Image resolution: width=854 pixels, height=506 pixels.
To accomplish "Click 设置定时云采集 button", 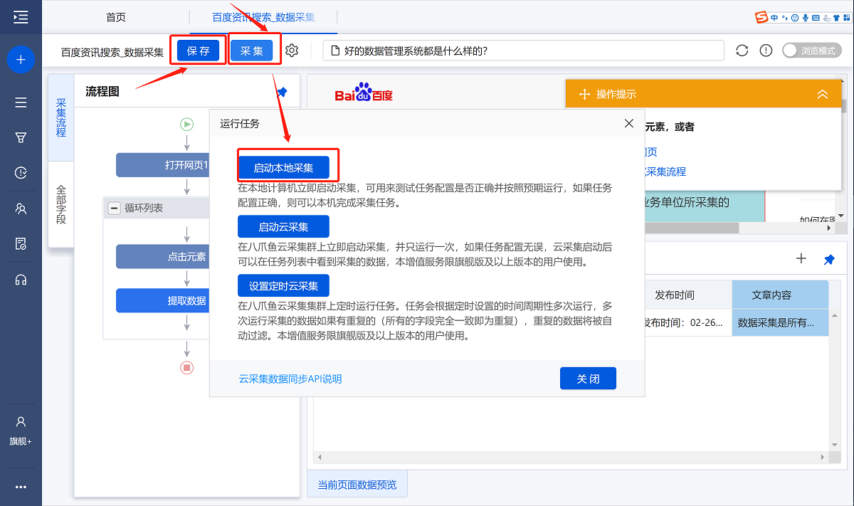I will coord(284,286).
